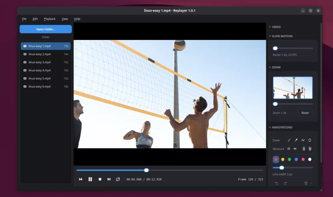Choose the freehand curve draw tool
Image resolution: width=333 pixels, height=197 pixels.
[x=303, y=140]
